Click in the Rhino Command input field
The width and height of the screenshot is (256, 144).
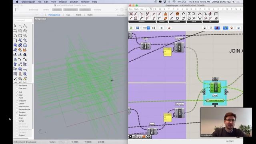(23, 20)
